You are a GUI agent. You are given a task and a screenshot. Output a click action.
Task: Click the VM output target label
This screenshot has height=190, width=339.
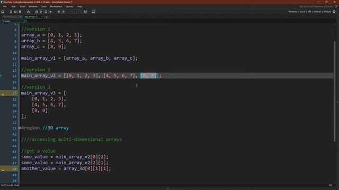tap(309, 12)
